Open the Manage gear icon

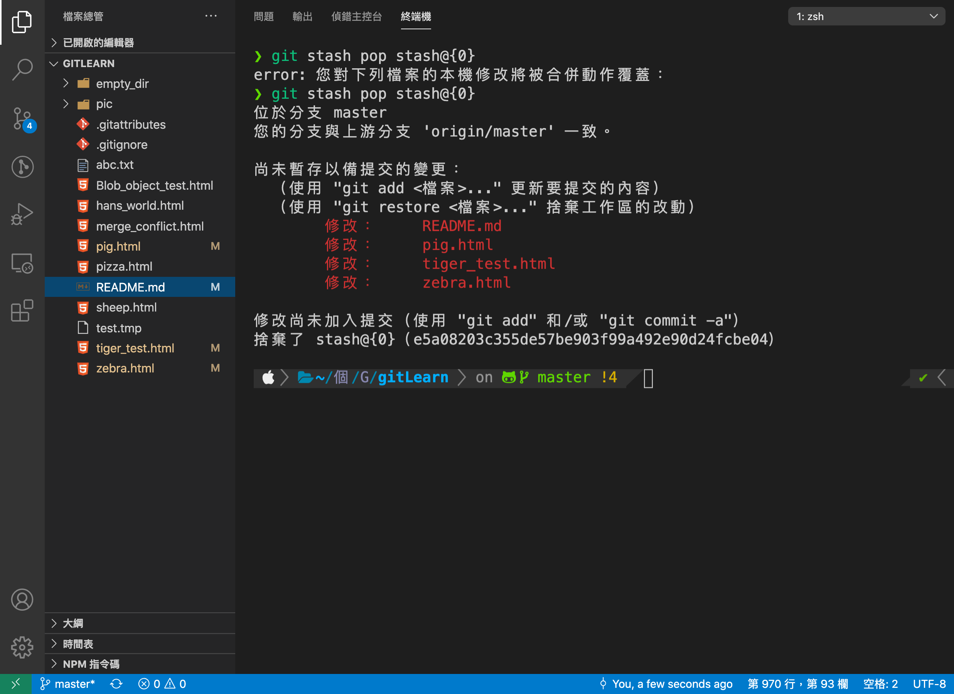pyautogui.click(x=22, y=647)
